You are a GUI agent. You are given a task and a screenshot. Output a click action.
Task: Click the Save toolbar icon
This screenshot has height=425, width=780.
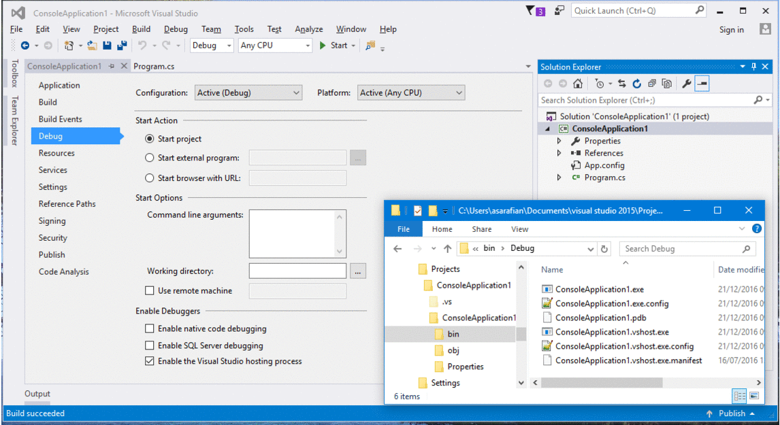(x=107, y=46)
